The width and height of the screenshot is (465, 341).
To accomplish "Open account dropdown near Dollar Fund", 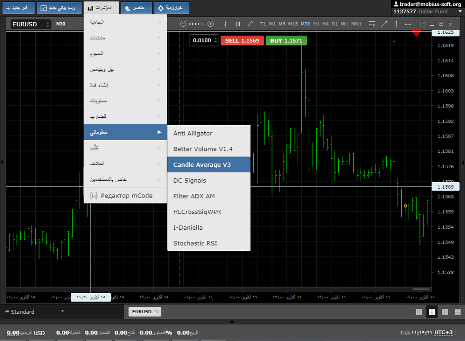I will [460, 11].
